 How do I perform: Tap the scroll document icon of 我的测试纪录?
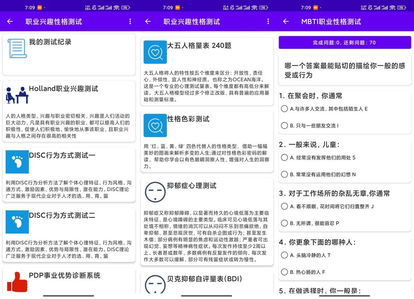pyautogui.click(x=17, y=48)
